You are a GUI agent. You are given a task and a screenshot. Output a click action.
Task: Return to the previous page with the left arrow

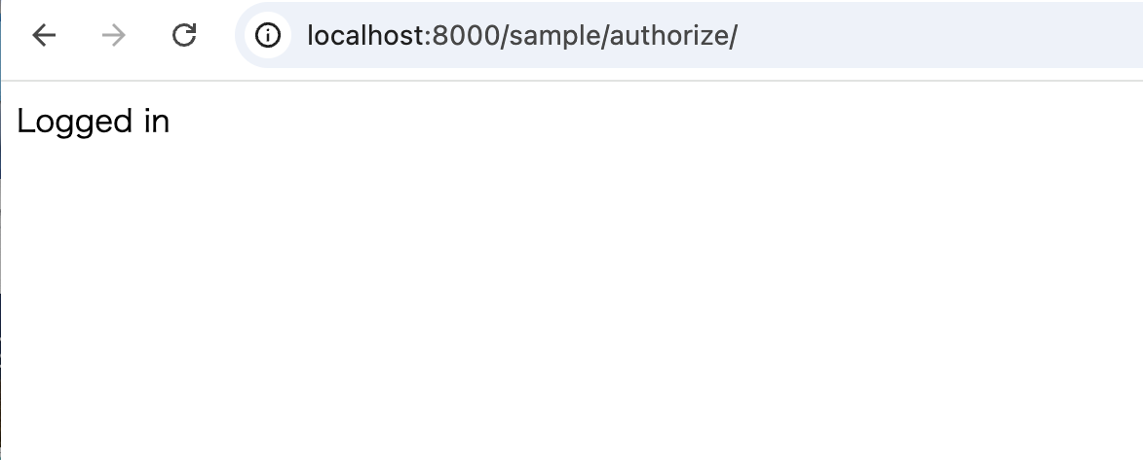click(x=44, y=35)
